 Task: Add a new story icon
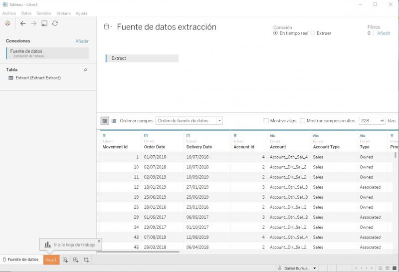pyautogui.click(x=86, y=260)
